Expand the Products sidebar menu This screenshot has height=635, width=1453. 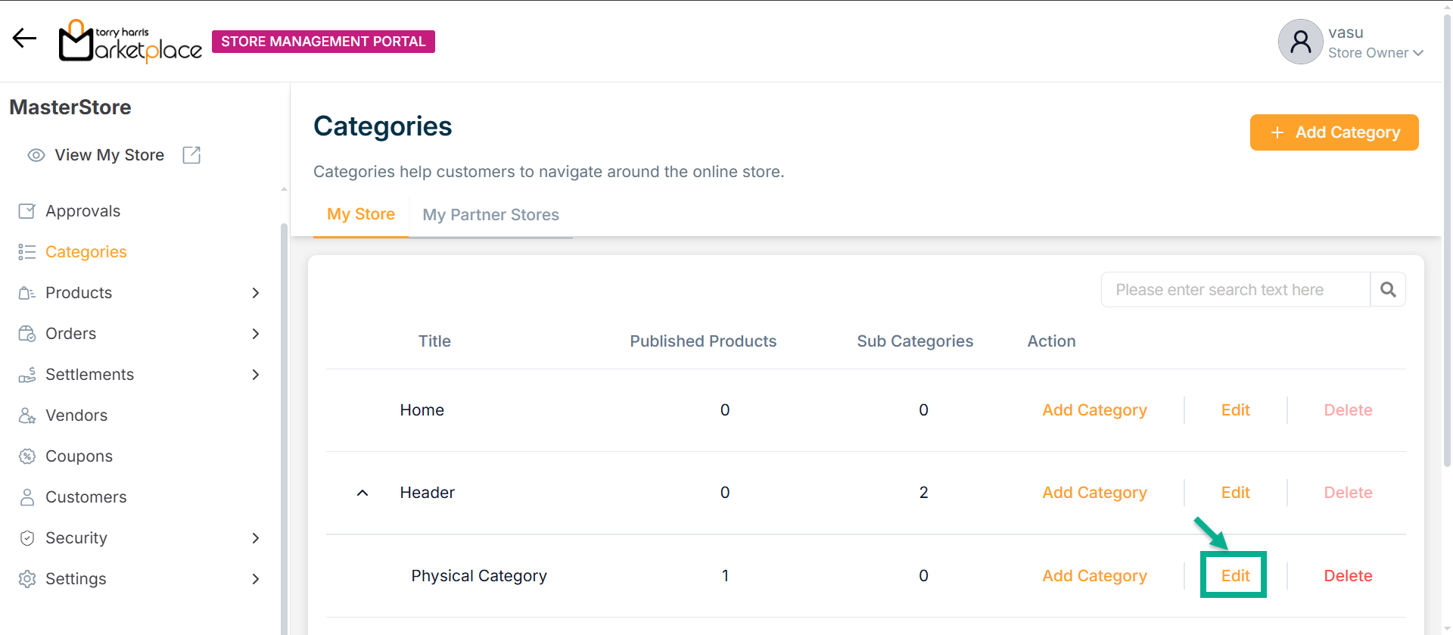click(256, 293)
